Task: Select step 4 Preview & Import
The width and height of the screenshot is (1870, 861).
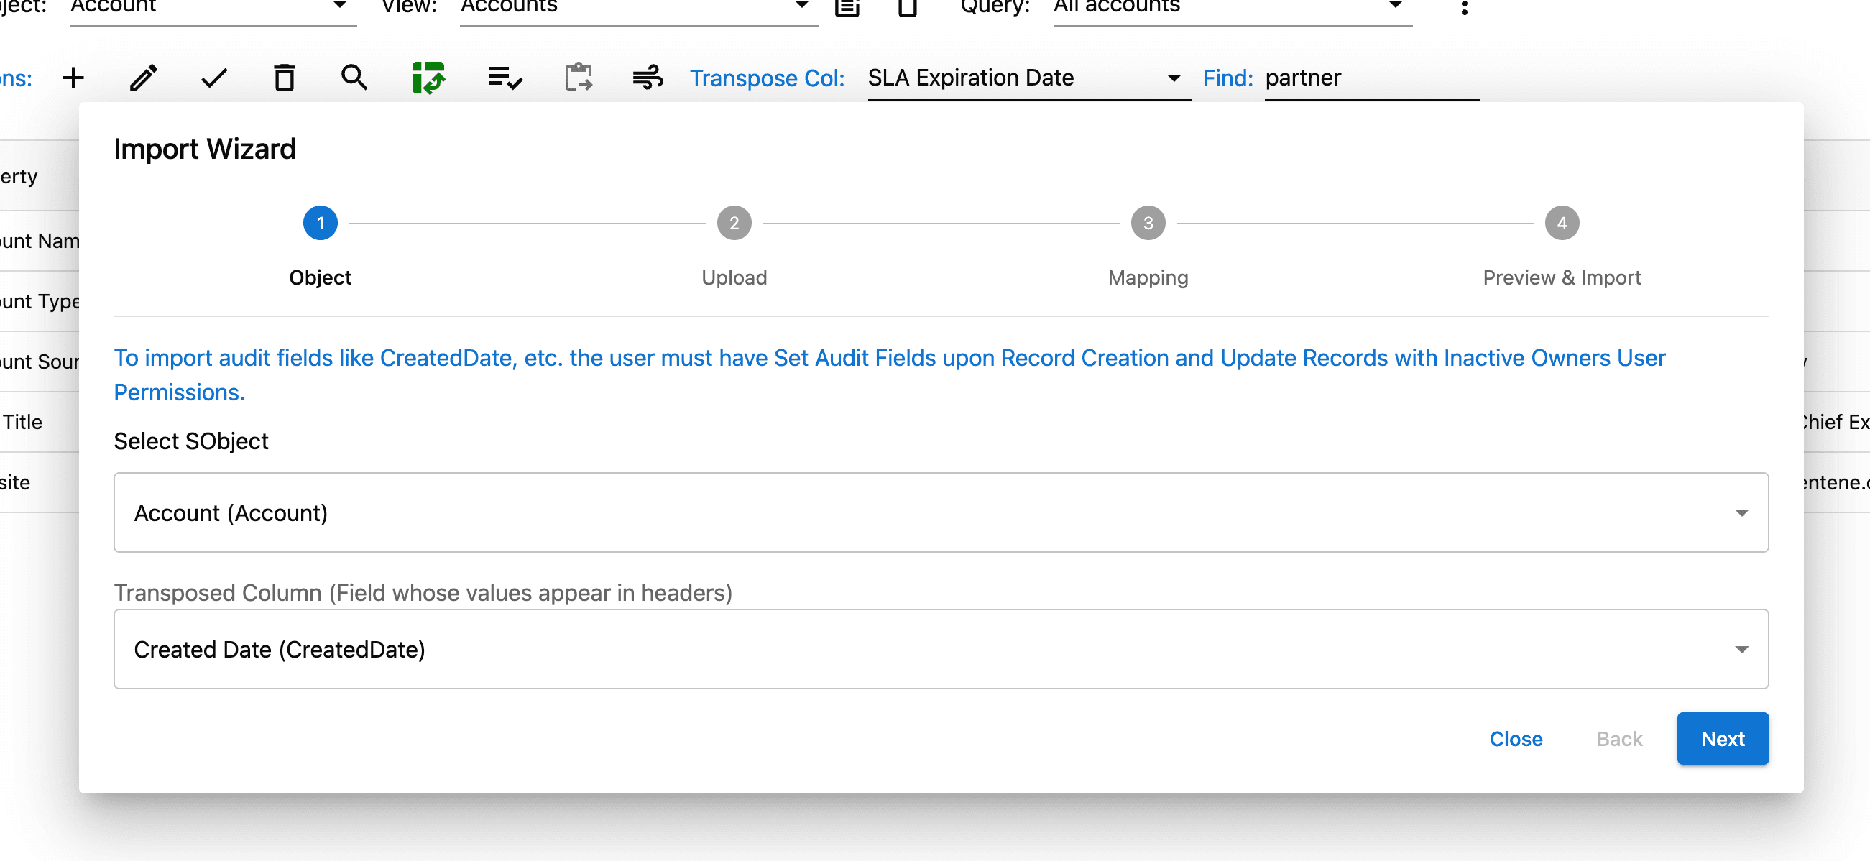Action: tap(1562, 224)
